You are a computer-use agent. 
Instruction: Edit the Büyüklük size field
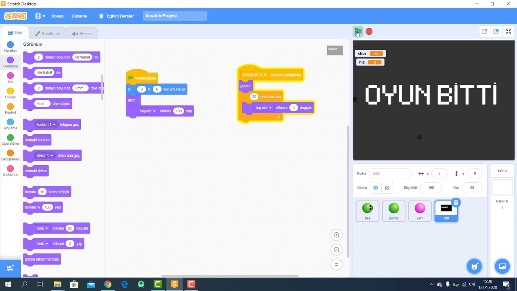tap(431, 188)
